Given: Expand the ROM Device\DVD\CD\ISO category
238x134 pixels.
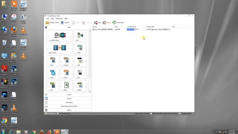Looking at the screenshot, I should (x=68, y=106).
